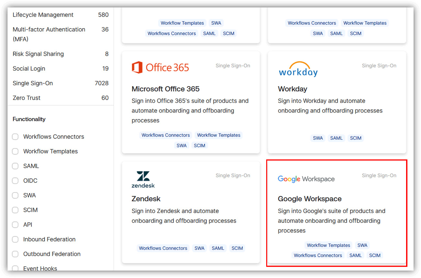Click SCIM tag on Office 365 card
This screenshot has height=278, width=421.
199,145
